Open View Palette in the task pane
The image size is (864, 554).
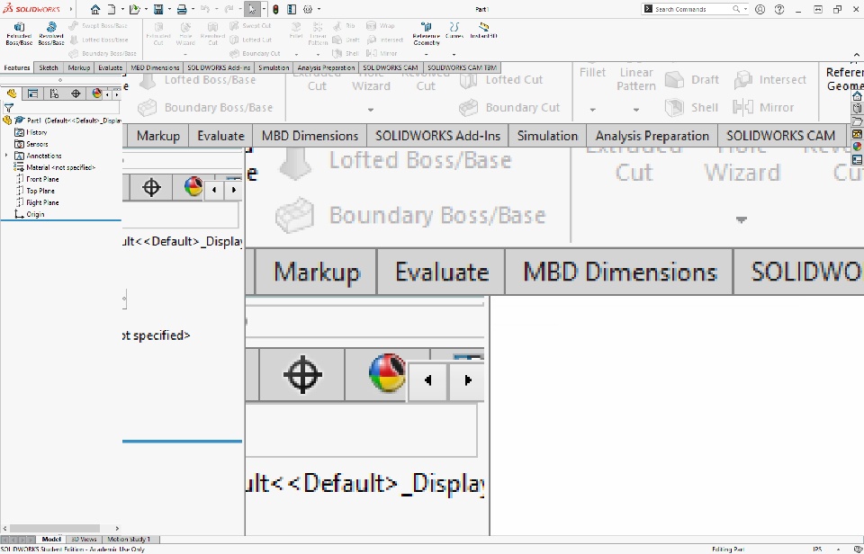pos(857,134)
